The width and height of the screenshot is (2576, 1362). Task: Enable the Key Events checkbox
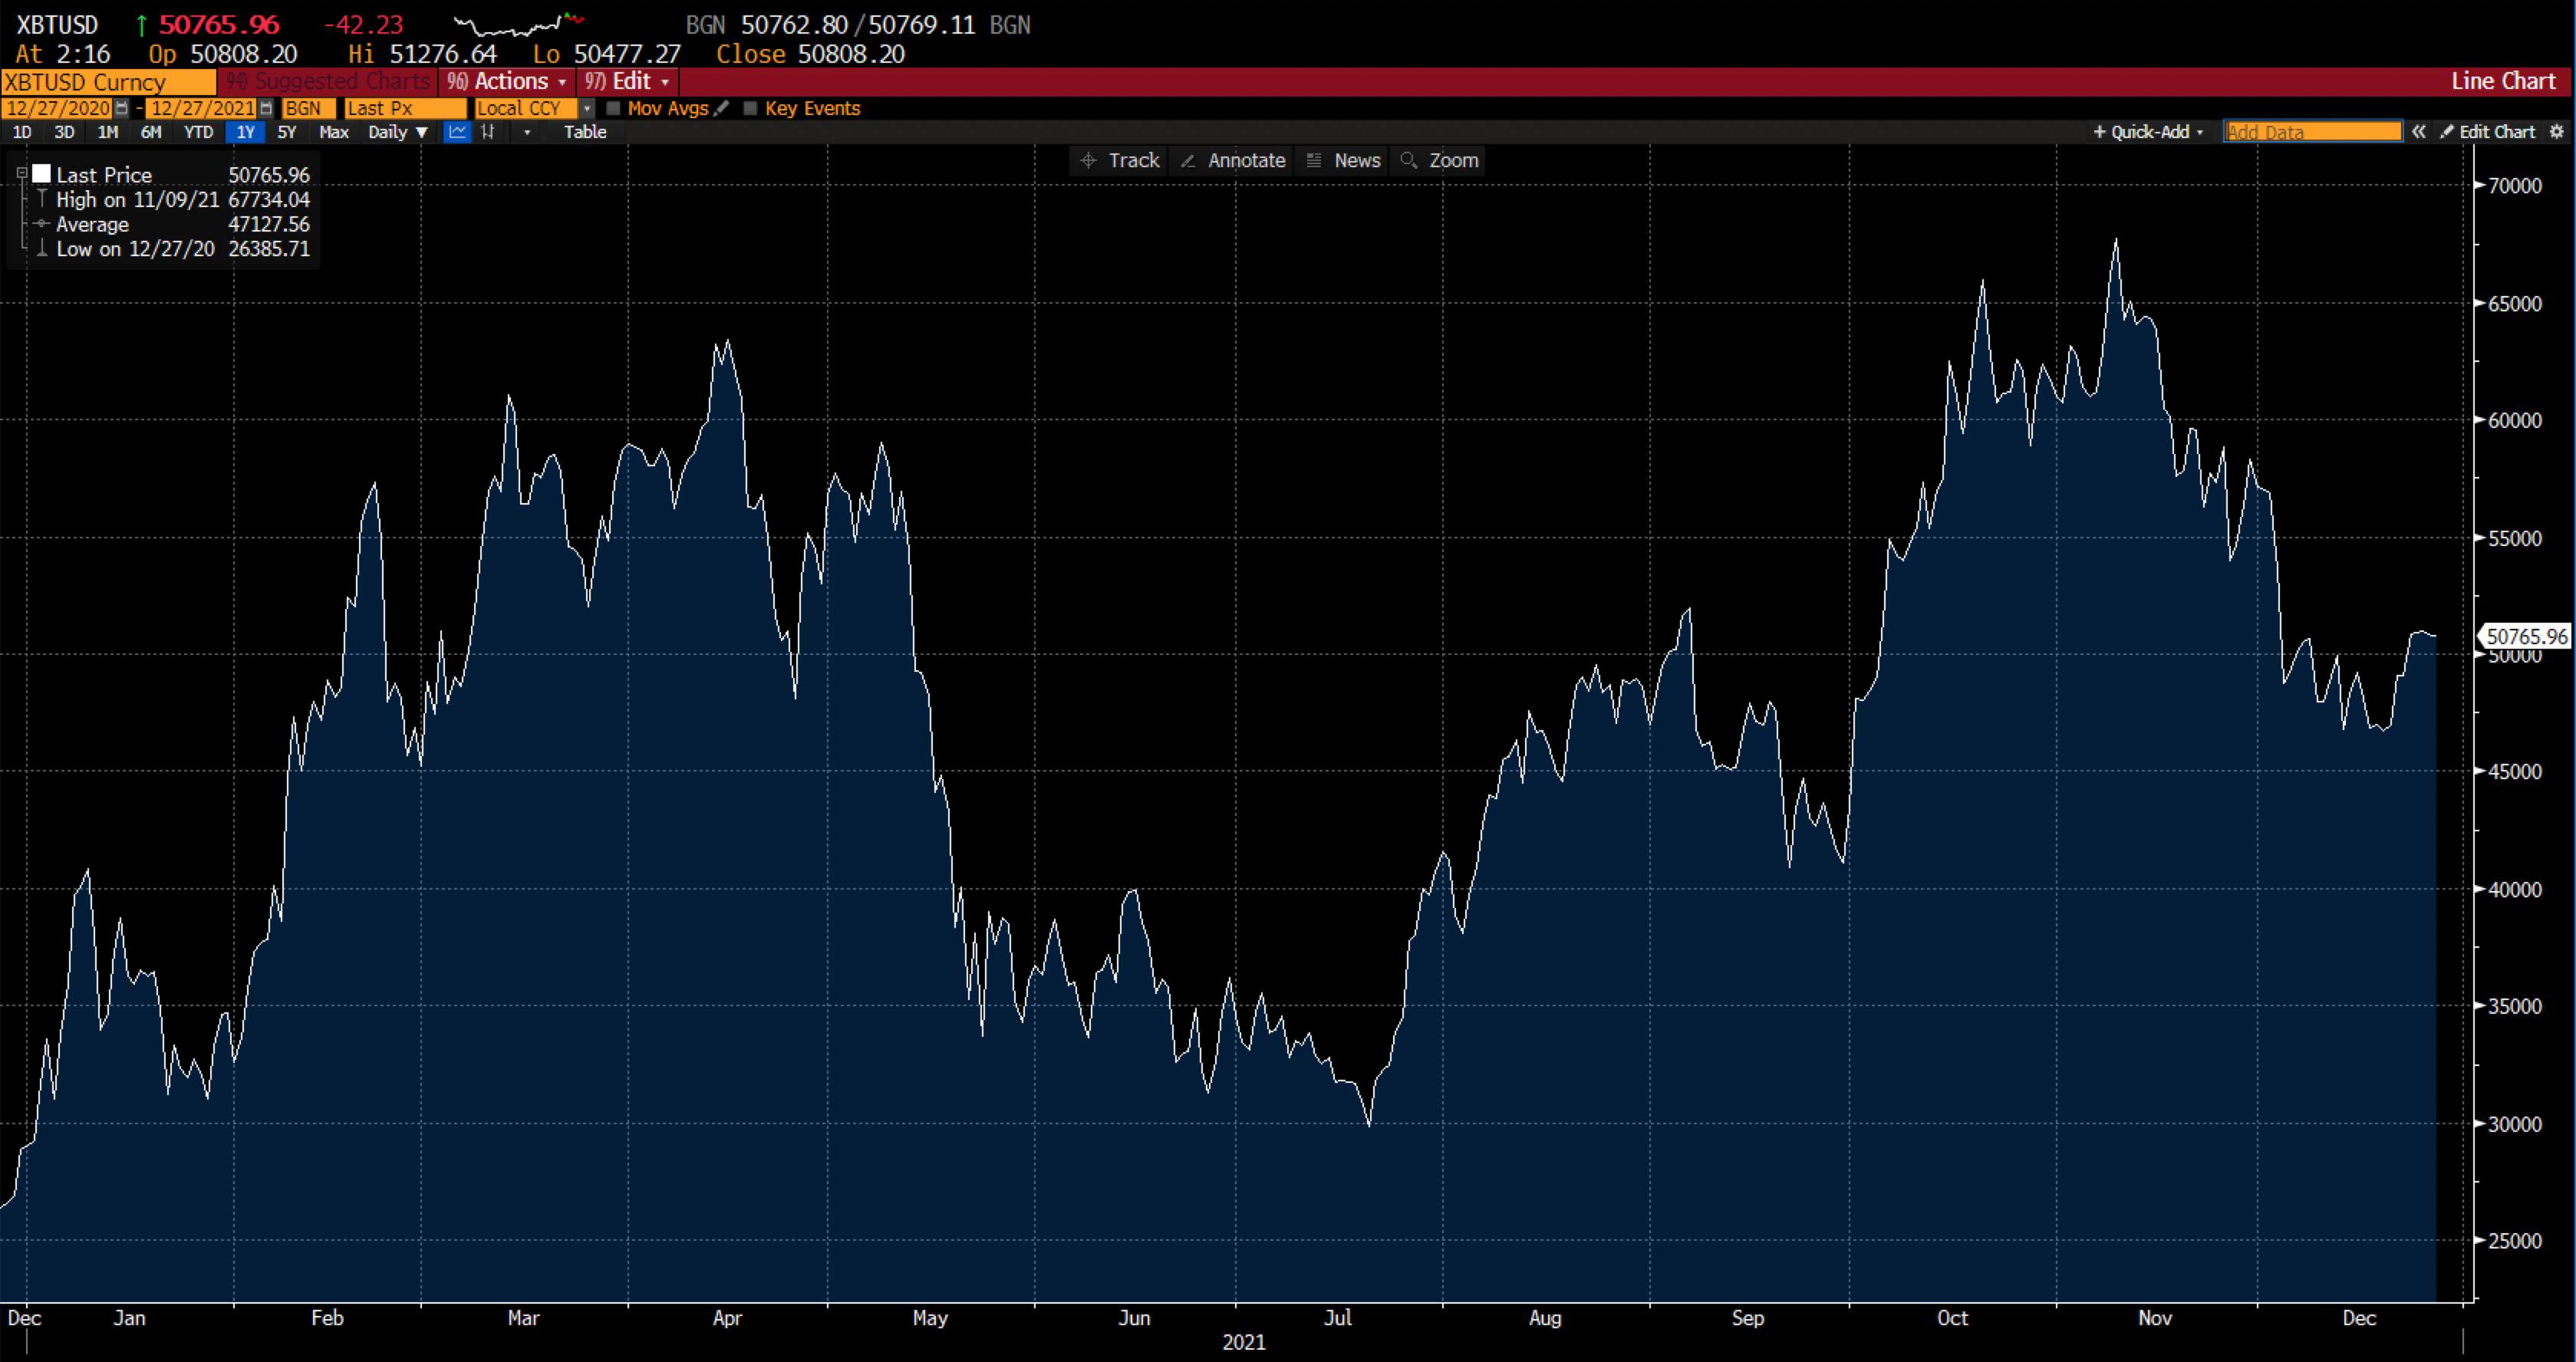point(750,109)
